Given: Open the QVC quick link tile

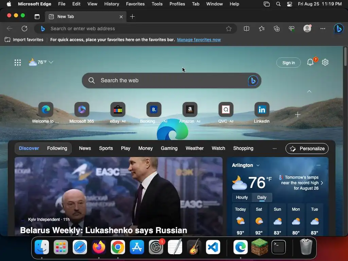Looking at the screenshot, I should (226, 113).
